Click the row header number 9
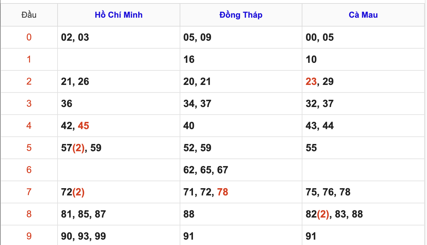Image resolution: width=427 pixels, height=245 pixels. pos(29,236)
